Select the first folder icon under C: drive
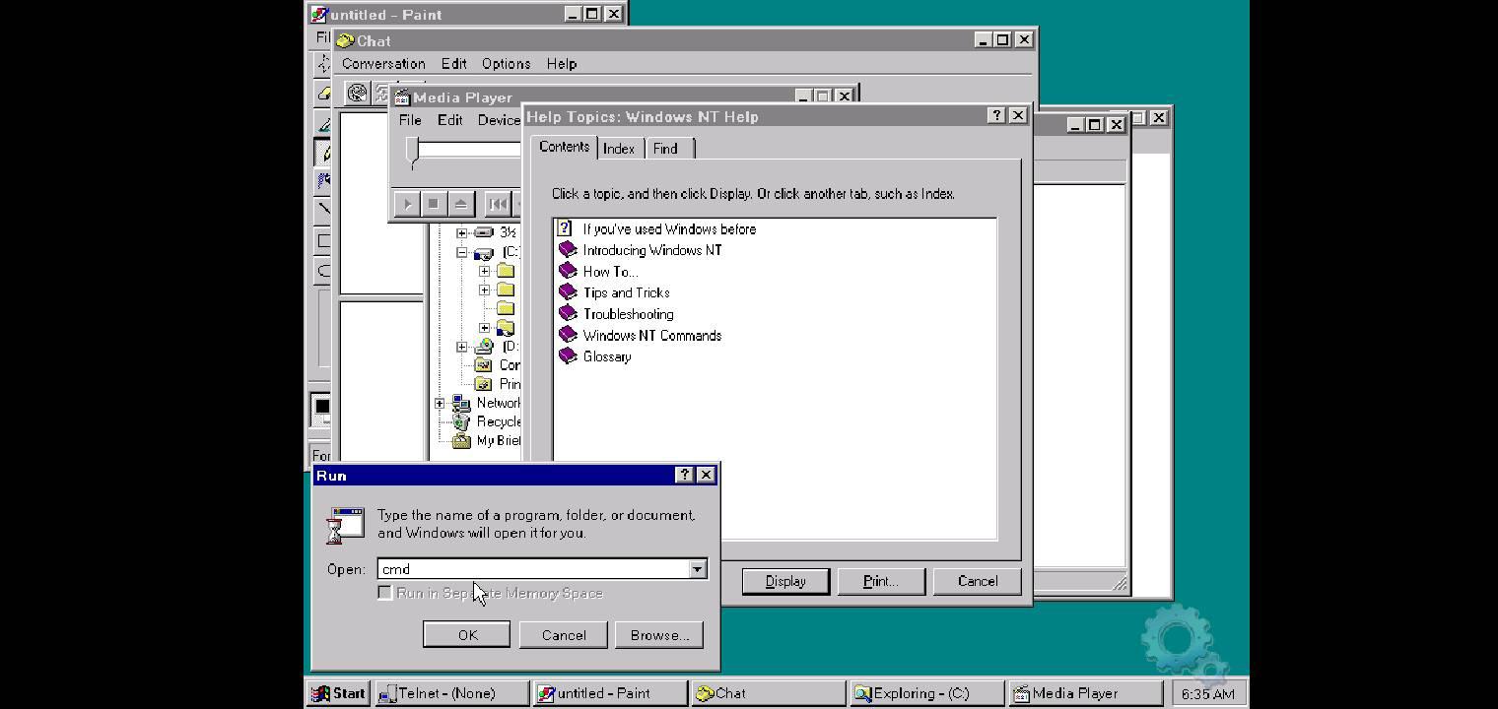Viewport: 1498px width, 709px height. tap(506, 271)
